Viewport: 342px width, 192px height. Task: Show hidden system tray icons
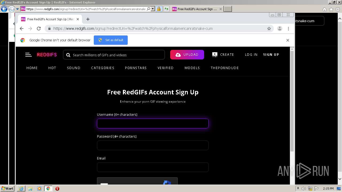[x=298, y=189]
